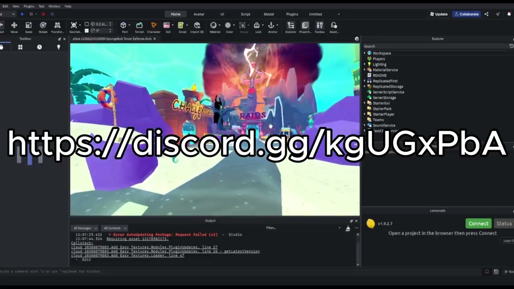The width and height of the screenshot is (514, 289).
Task: Click the Script icon in the toolbar
Action: (181, 25)
